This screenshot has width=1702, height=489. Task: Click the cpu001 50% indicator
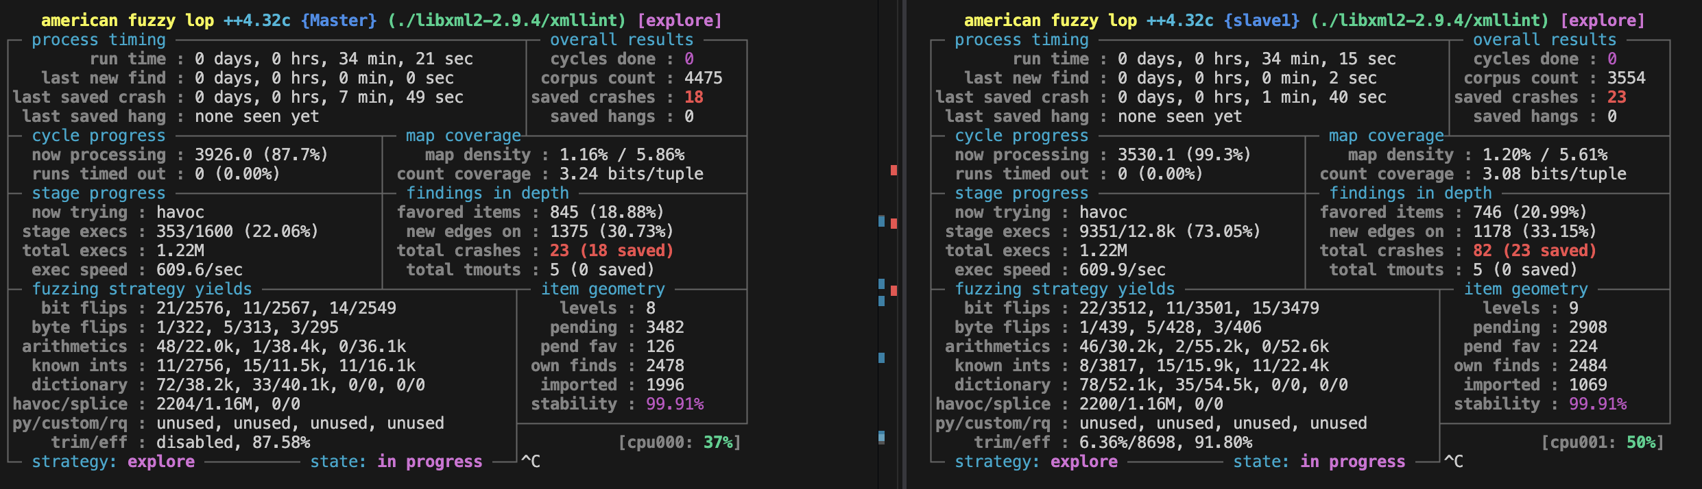pos(1602,442)
